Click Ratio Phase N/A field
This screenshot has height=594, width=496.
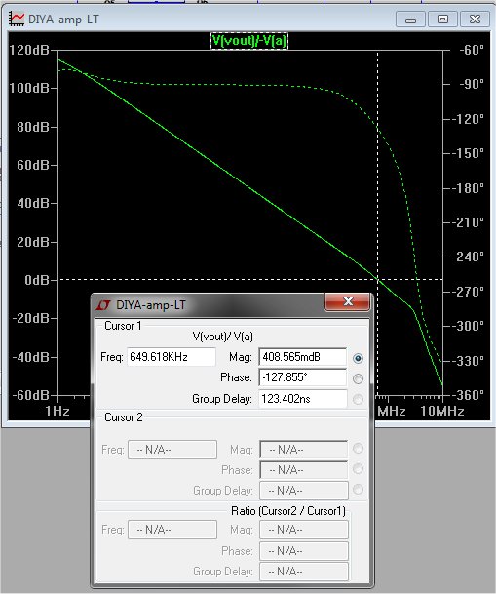tap(303, 551)
